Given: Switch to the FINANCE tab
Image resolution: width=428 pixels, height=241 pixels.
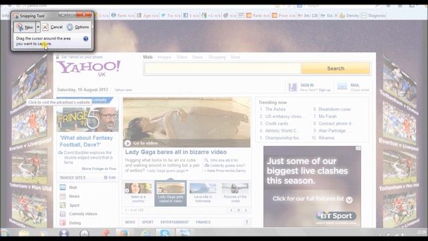Looking at the screenshot, I should click(x=203, y=222).
